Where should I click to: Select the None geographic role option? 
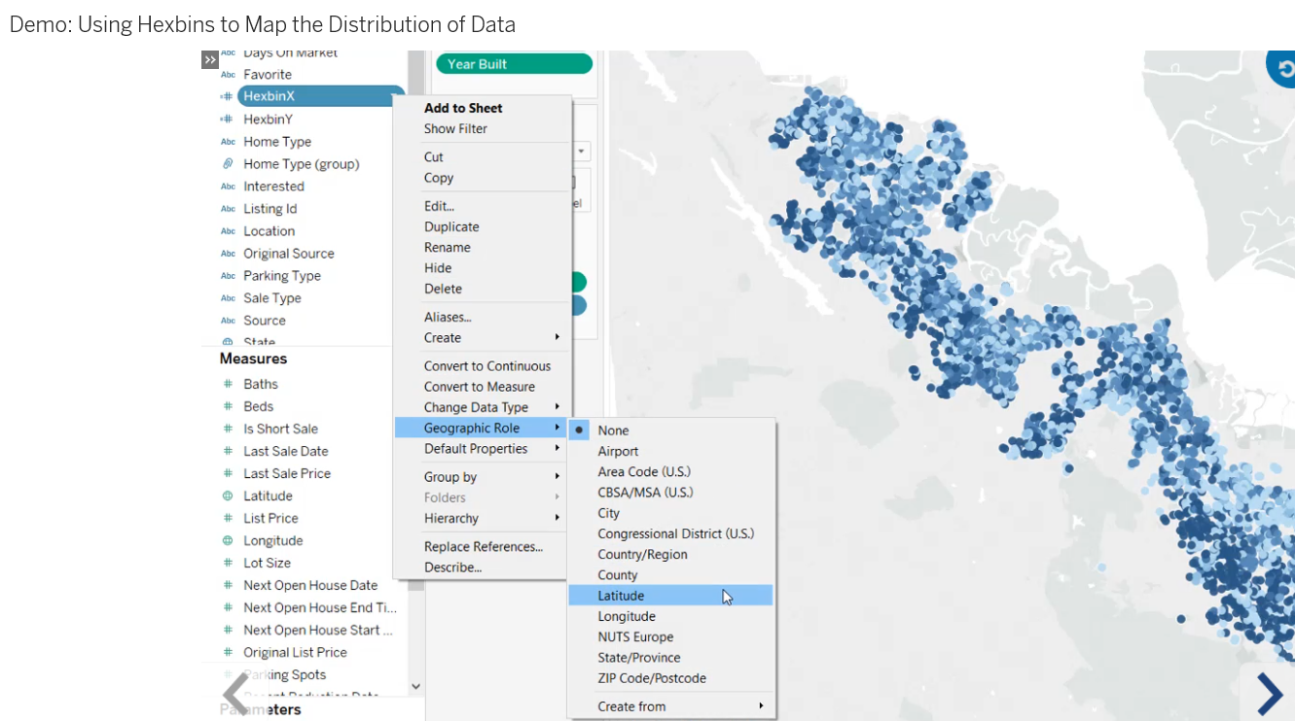[671, 430]
